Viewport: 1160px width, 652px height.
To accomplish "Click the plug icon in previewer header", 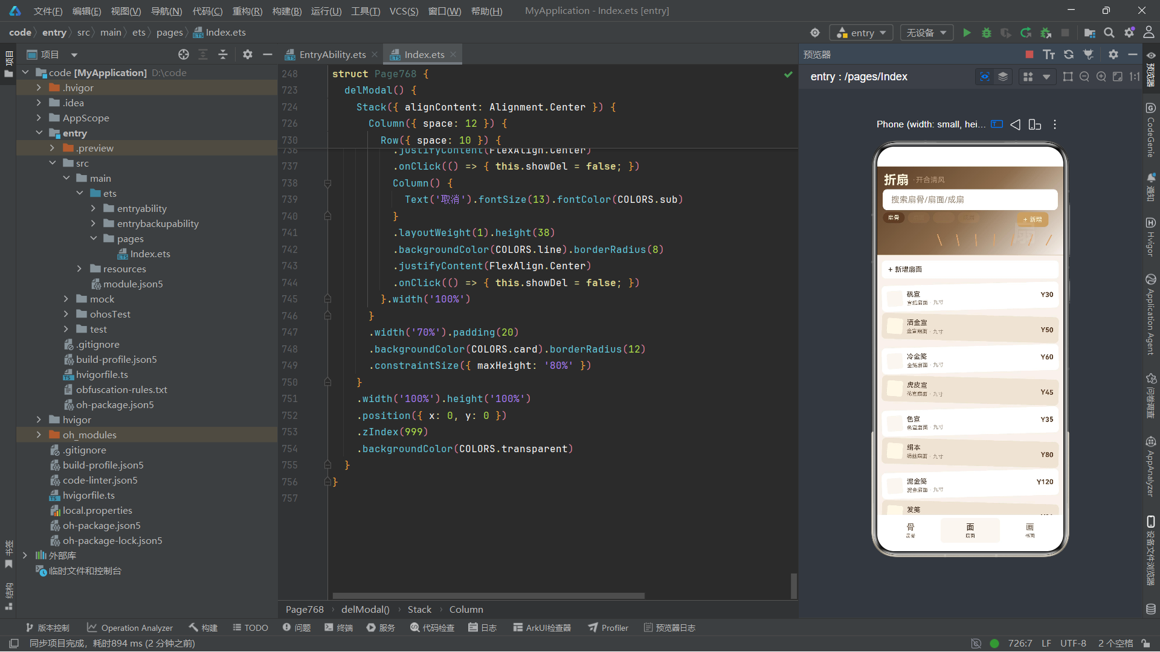I will pyautogui.click(x=1089, y=54).
